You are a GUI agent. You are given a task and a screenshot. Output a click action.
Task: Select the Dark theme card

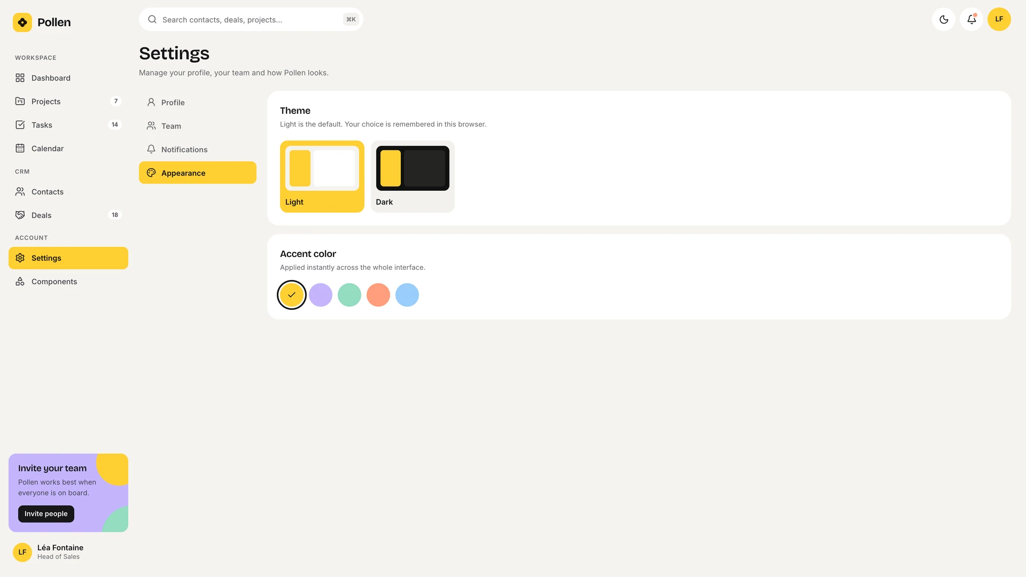pos(413,177)
